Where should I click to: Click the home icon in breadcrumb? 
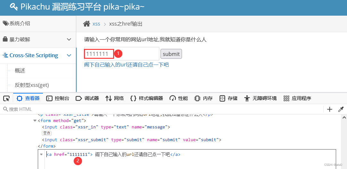tap(87, 24)
